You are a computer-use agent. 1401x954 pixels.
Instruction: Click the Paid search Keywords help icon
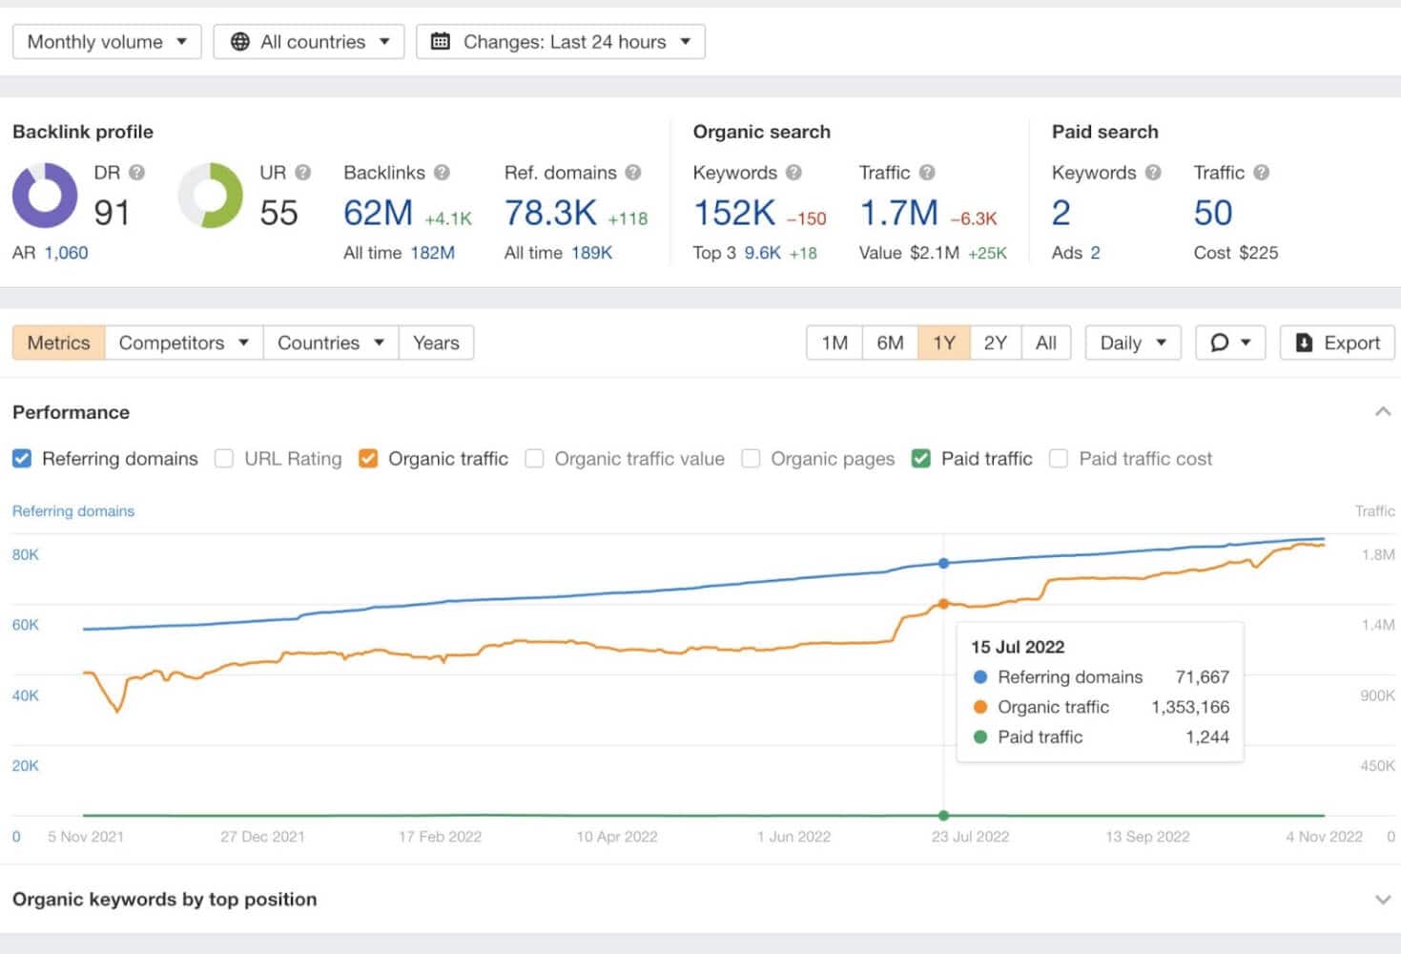pyautogui.click(x=1153, y=173)
